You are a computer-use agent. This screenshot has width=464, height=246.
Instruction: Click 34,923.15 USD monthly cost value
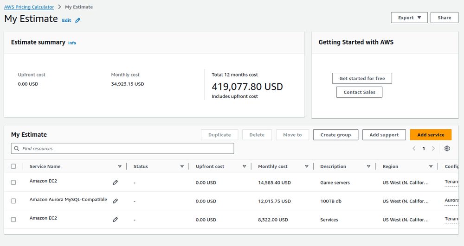point(128,84)
